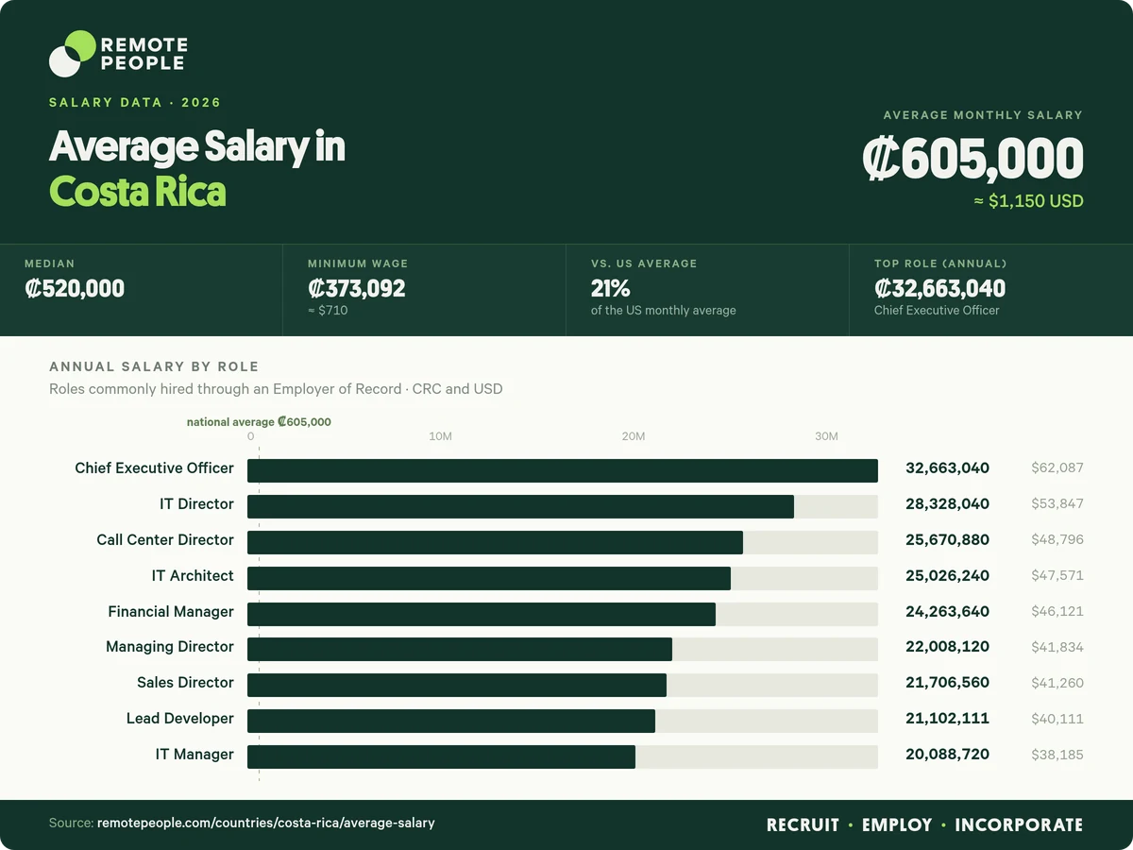Viewport: 1133px width, 850px height.
Task: Open the remotepeople.com source link
Action: pos(266,824)
